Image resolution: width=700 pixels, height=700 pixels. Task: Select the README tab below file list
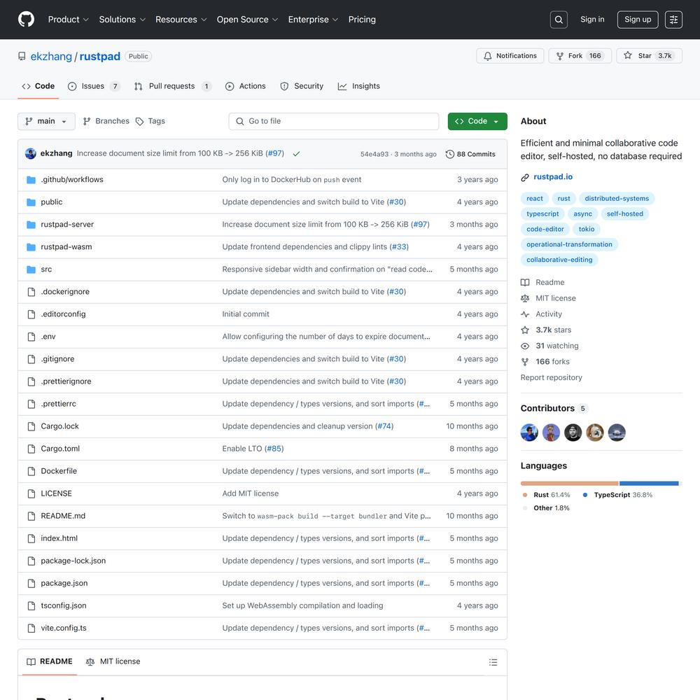point(50,661)
